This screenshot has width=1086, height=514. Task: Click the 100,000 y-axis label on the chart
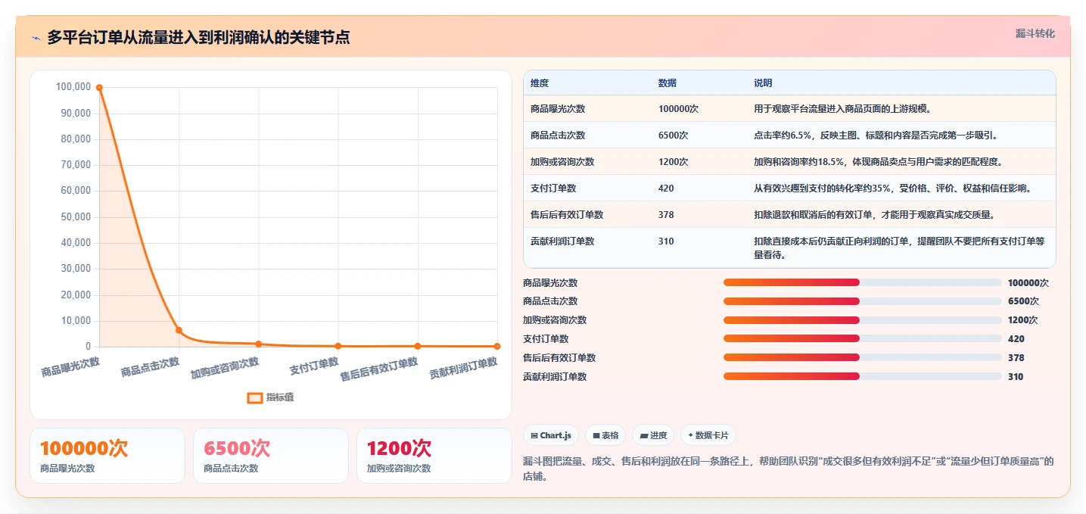(73, 87)
